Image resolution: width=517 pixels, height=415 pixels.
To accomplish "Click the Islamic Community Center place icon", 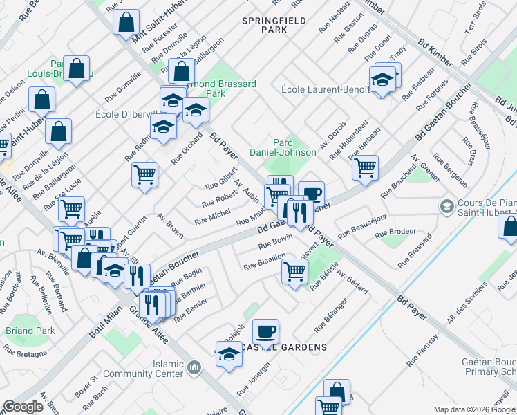I will coord(194,367).
